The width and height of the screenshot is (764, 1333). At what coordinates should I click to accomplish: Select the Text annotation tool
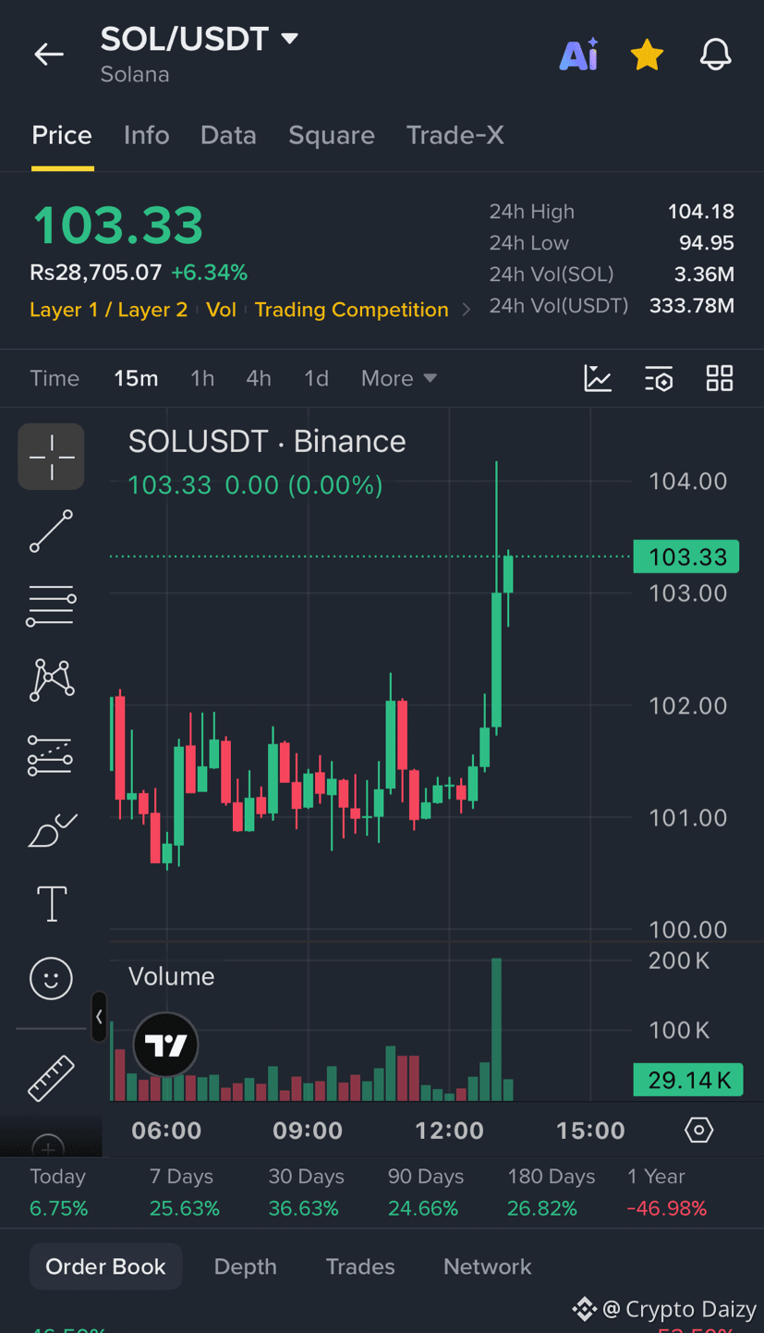(x=51, y=904)
